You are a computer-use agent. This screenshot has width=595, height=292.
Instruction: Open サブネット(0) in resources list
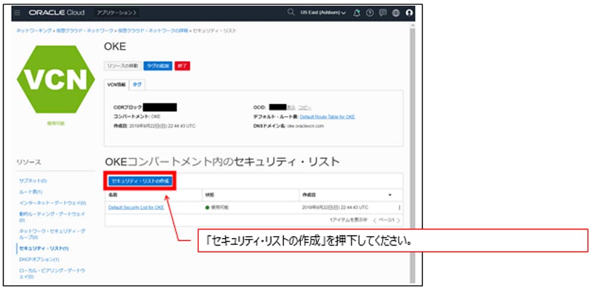[33, 181]
